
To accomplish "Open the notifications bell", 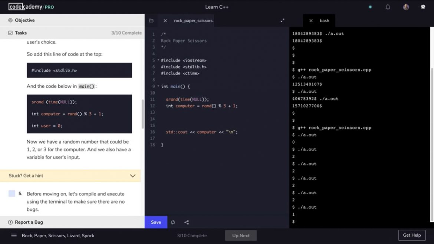I will point(388,6).
